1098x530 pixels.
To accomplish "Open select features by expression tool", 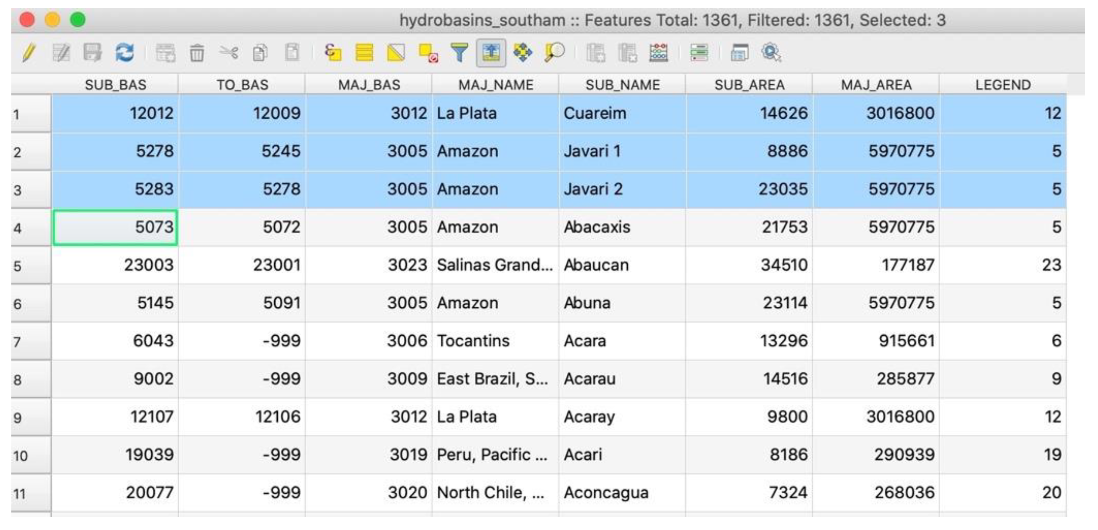I will point(333,53).
